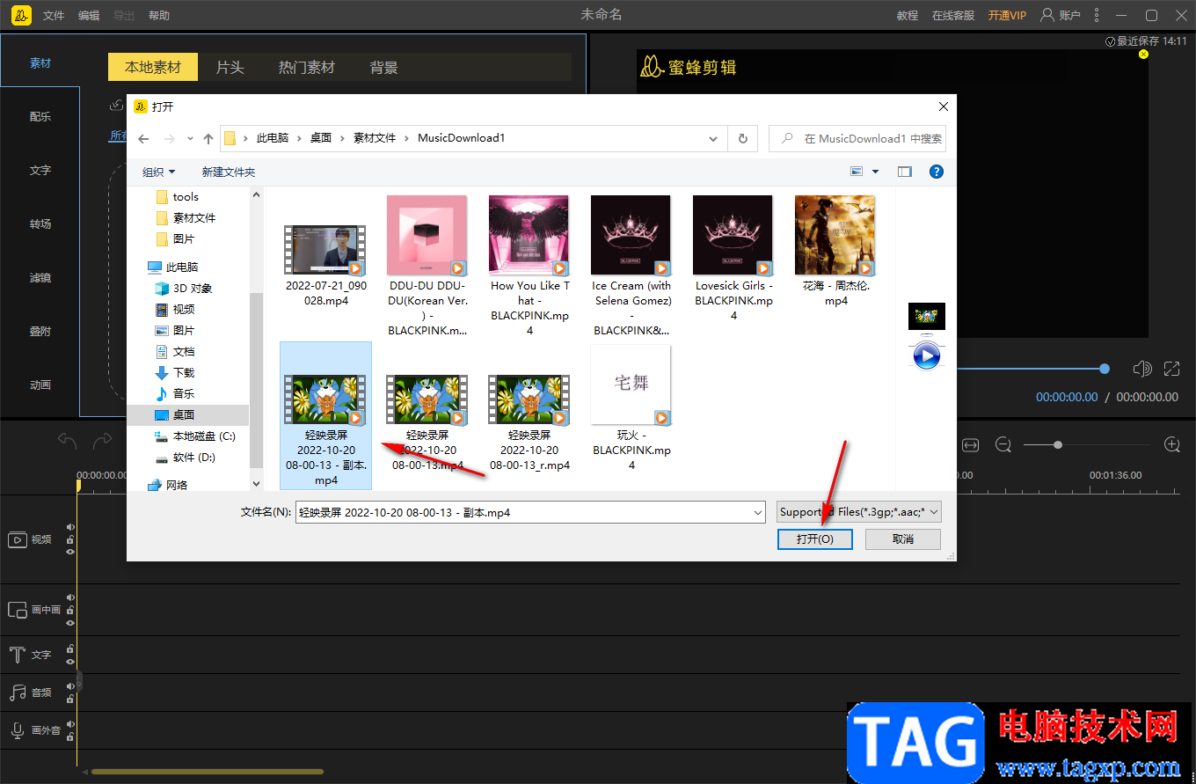Show the preview pane in the dialog
The width and height of the screenshot is (1196, 784).
click(x=905, y=172)
